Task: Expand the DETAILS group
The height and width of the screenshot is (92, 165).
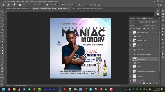Action: pos(133,37)
